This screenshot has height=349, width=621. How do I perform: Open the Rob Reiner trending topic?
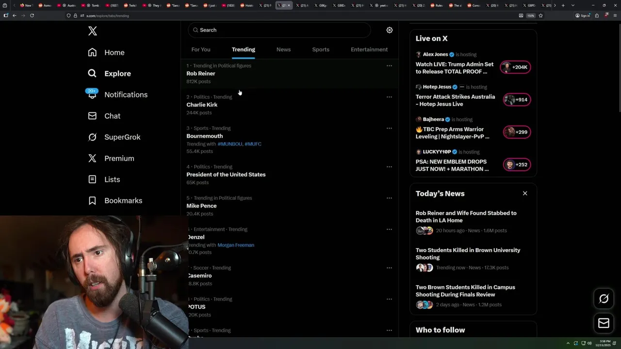pyautogui.click(x=289, y=74)
